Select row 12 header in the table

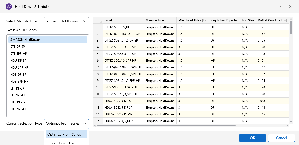(x=98, y=101)
